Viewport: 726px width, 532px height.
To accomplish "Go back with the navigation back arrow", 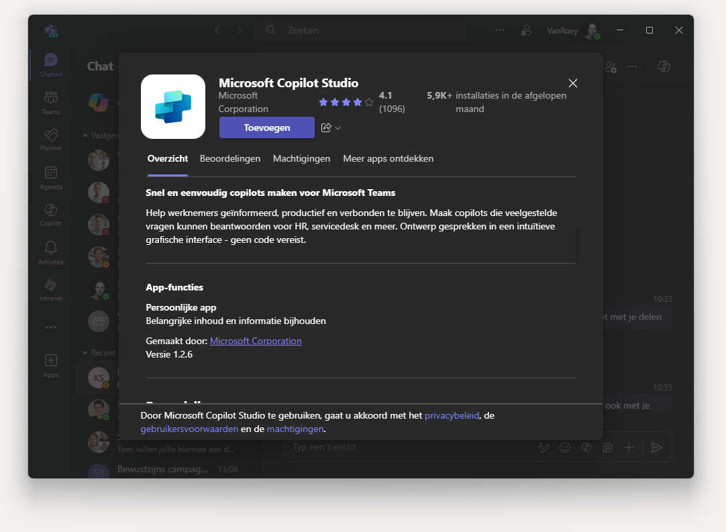I will 217,30.
